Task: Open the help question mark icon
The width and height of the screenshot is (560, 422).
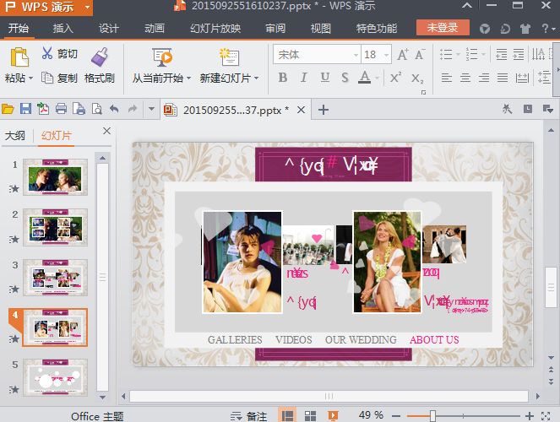Action: pyautogui.click(x=545, y=28)
